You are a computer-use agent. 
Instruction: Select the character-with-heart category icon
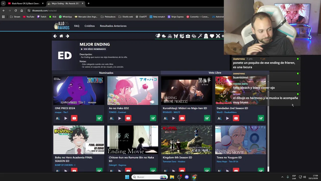158,36
